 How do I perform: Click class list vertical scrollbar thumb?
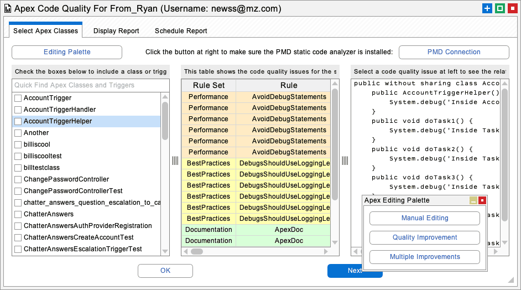165,121
